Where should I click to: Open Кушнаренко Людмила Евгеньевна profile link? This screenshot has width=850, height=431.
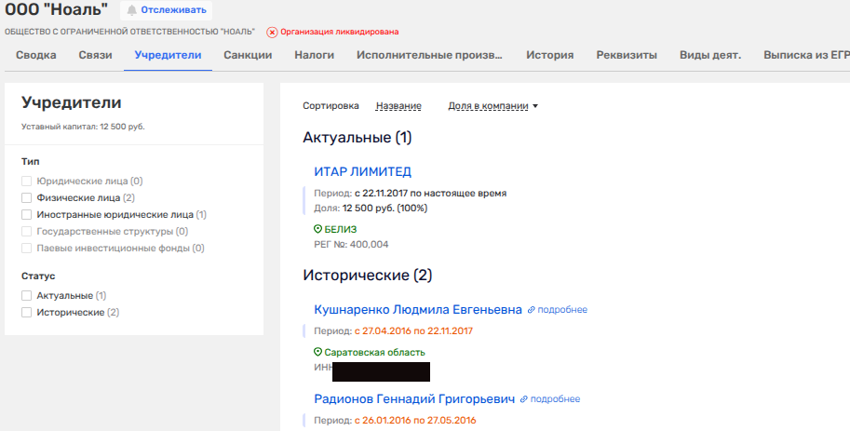pos(418,309)
